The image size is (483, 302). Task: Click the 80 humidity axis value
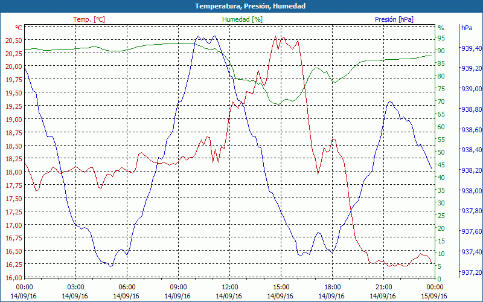click(441, 76)
